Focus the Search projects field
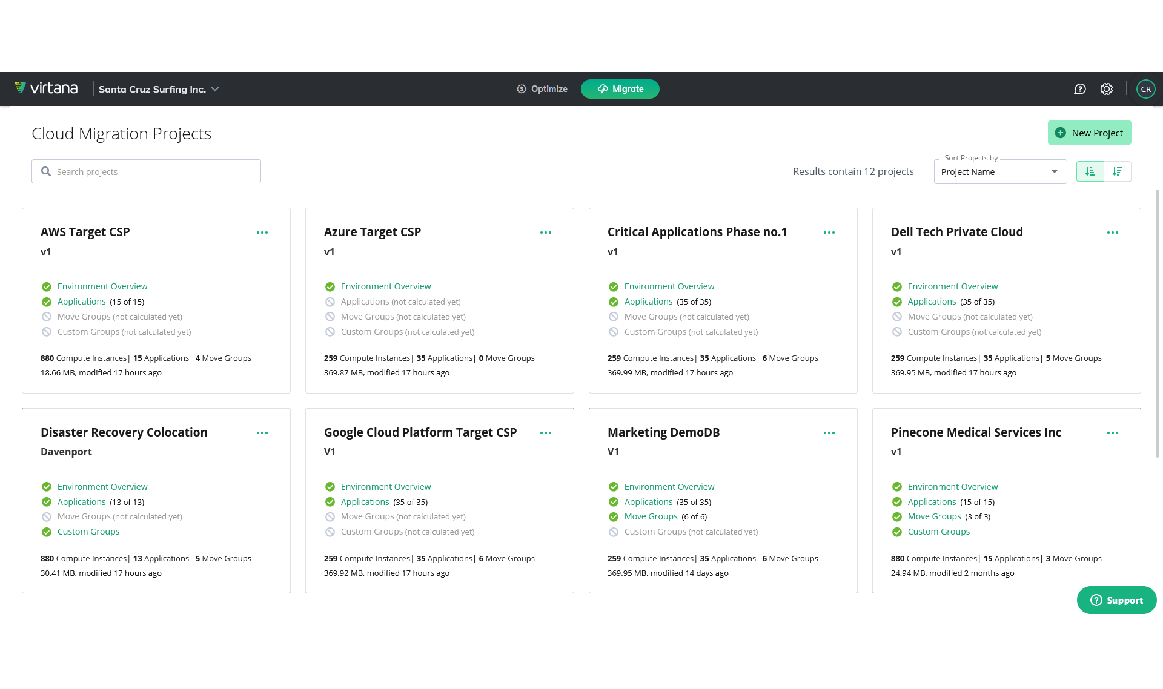1163x689 pixels. [146, 171]
